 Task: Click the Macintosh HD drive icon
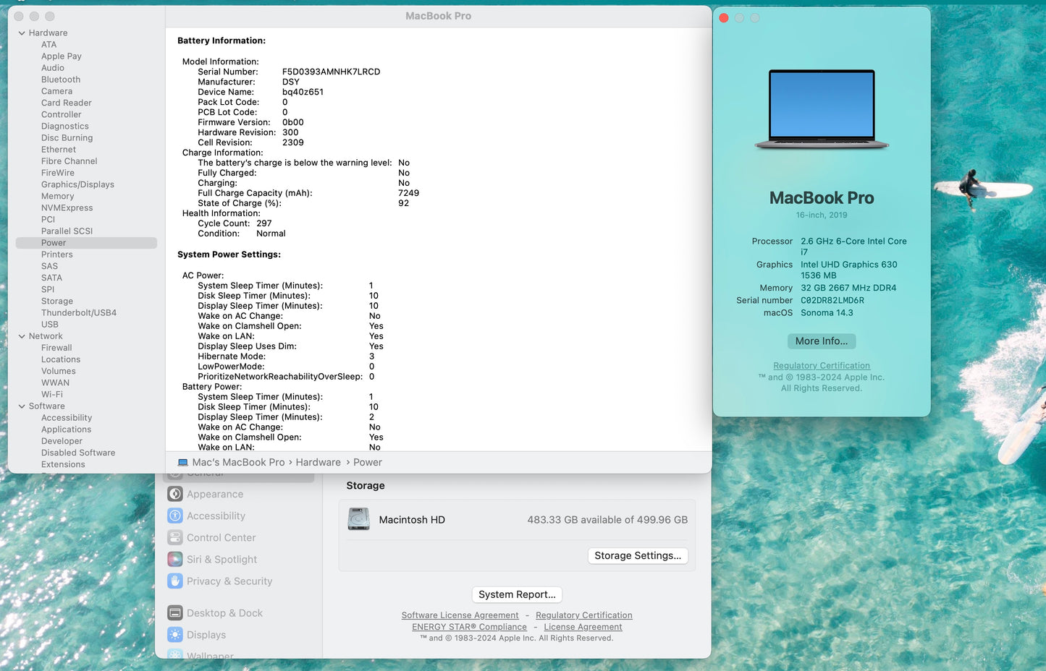pyautogui.click(x=358, y=519)
